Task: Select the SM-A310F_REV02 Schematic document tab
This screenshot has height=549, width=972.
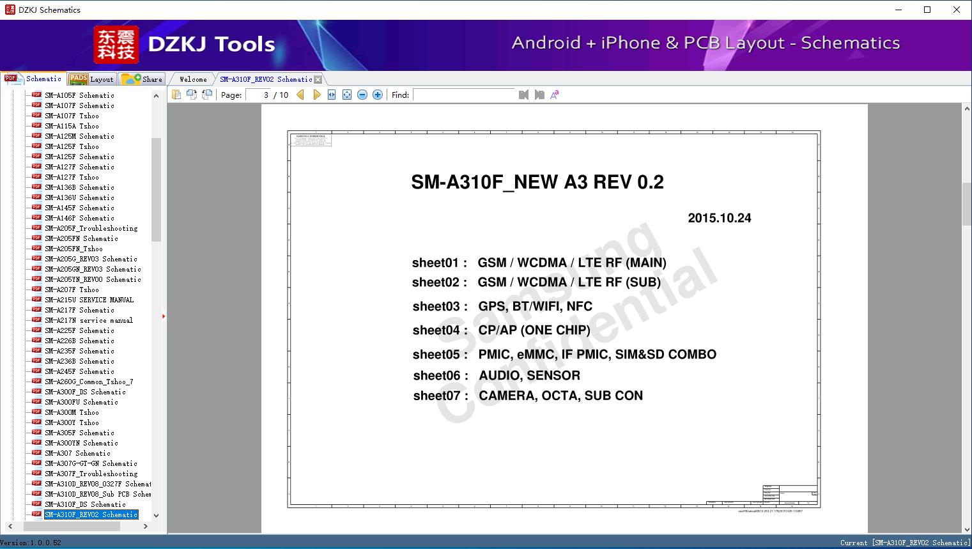Action: point(266,79)
